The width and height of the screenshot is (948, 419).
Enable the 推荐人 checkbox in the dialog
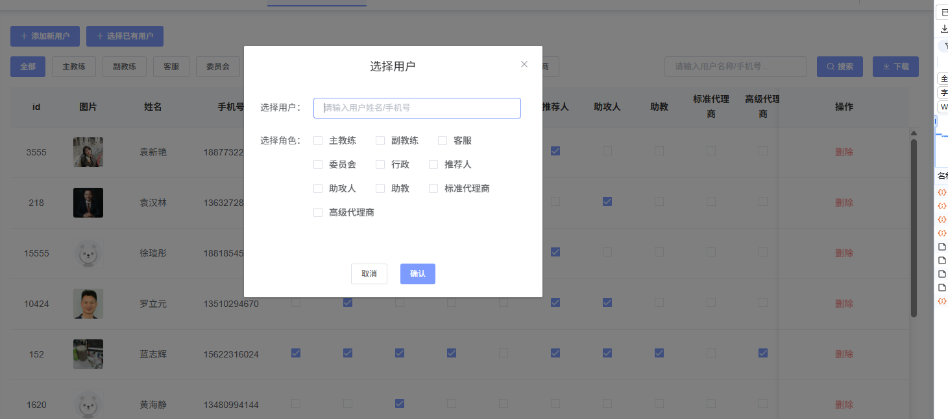click(433, 164)
